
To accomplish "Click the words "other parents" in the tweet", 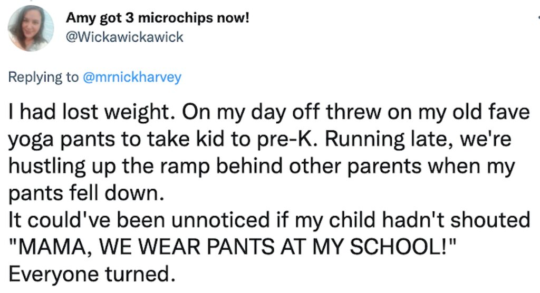I will tap(355, 167).
